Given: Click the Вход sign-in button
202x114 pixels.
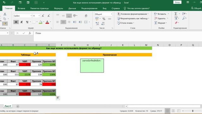Looking at the screenshot, I should tap(177, 2).
